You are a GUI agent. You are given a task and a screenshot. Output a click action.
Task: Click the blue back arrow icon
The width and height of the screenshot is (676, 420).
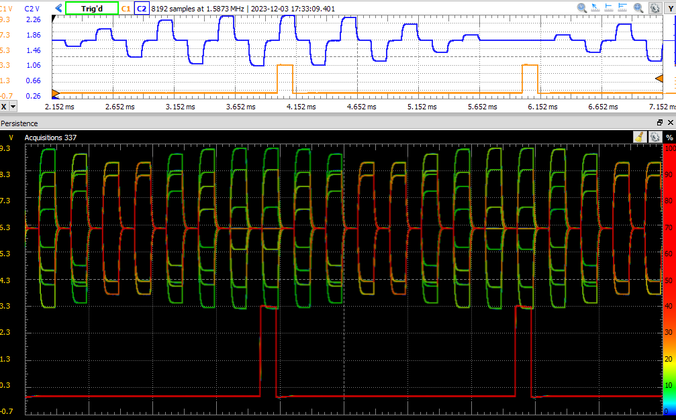point(58,8)
